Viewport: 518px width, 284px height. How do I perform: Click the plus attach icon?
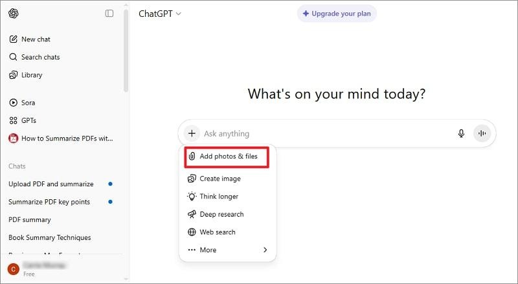point(192,133)
